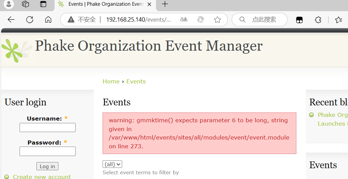
Task: Open the browser profile avatar icon
Action: [9, 4]
